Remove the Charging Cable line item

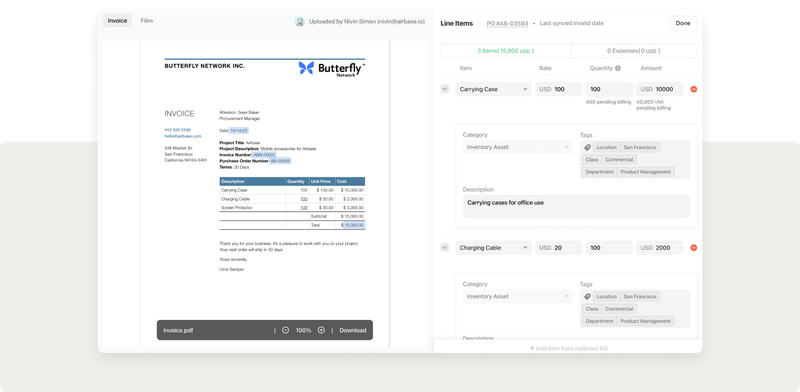coord(694,248)
